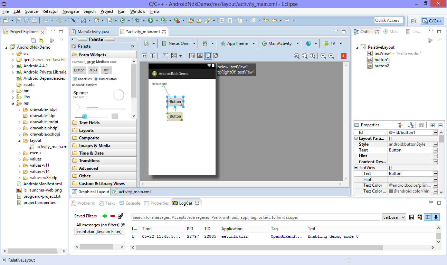Viewport: 447px width, 265px height.
Task: Click the AppTheme theme button
Action: click(x=237, y=43)
